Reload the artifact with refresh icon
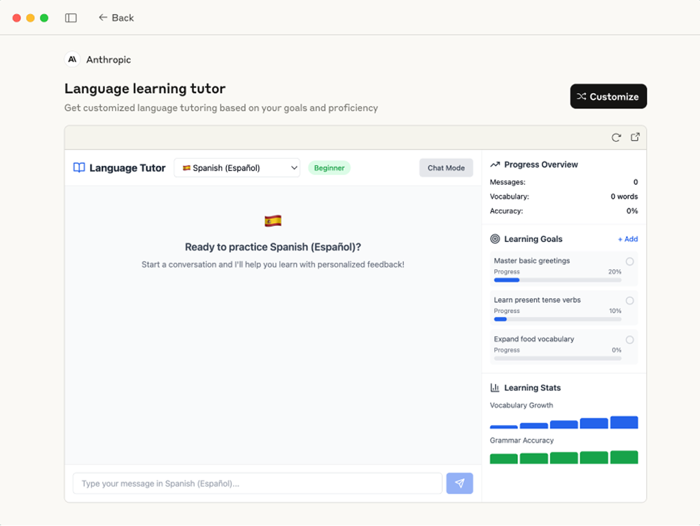 (x=616, y=137)
